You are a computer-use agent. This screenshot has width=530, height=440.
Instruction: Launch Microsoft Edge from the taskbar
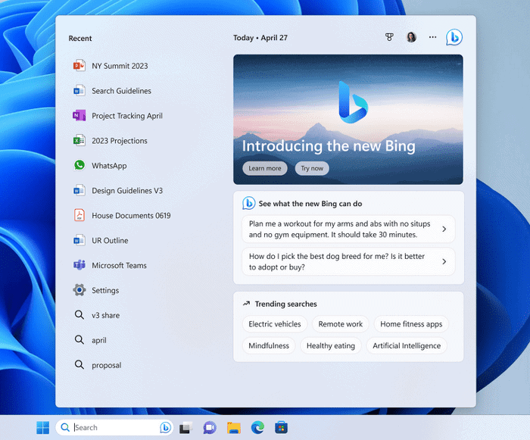[257, 427]
